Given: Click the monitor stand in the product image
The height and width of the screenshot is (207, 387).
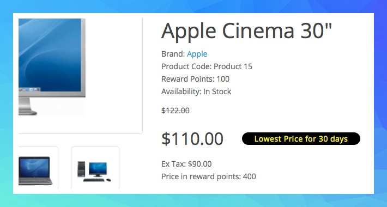Looking at the screenshot, I should point(26,106).
